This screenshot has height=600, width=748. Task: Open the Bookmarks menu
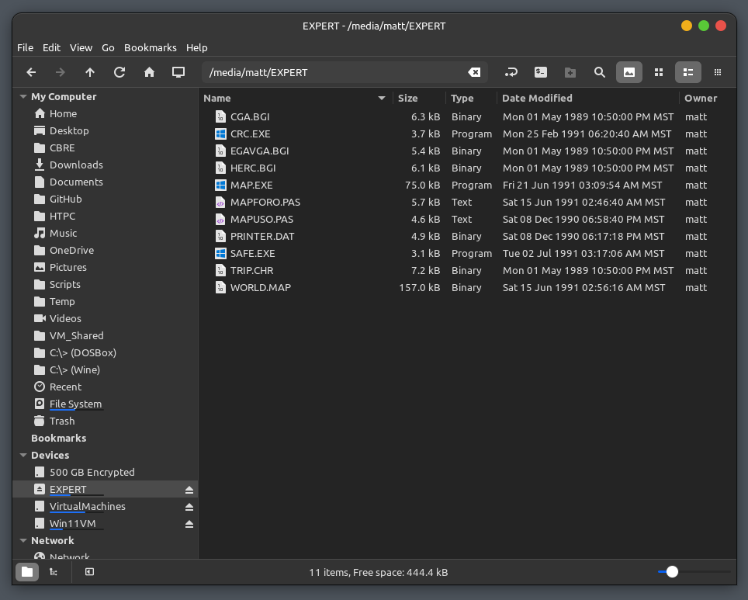[150, 47]
